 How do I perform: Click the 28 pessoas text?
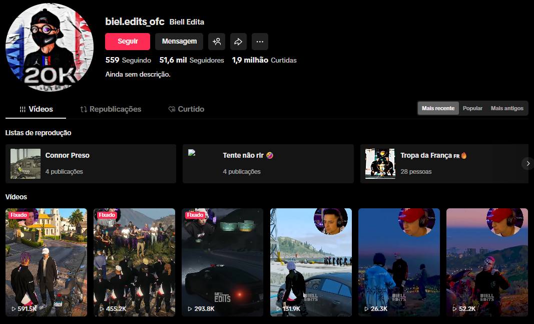[x=416, y=172]
